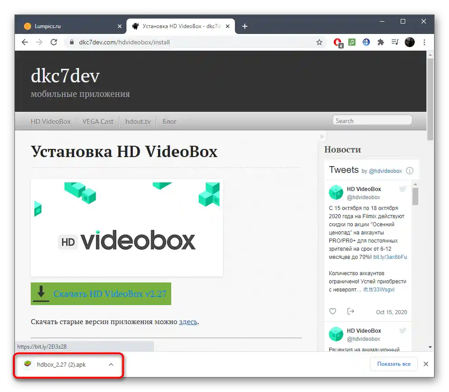Click the Search field on the site

[x=372, y=120]
